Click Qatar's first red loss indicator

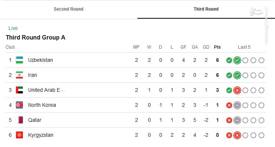point(229,120)
